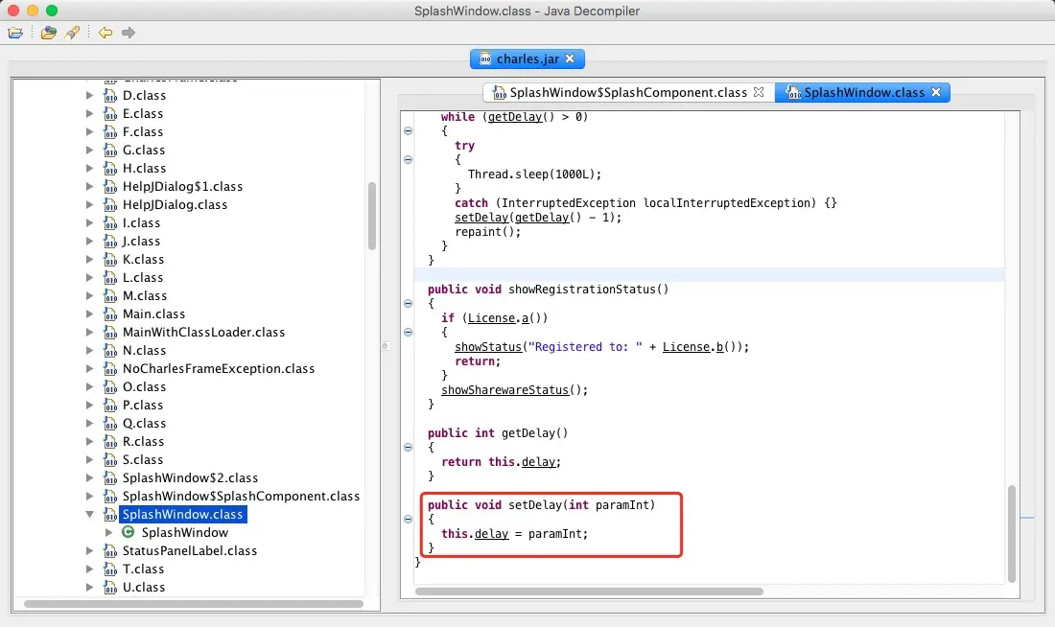Select SplashWindow$SplashComponent.class in the tree
This screenshot has width=1055, height=627.
tap(241, 496)
